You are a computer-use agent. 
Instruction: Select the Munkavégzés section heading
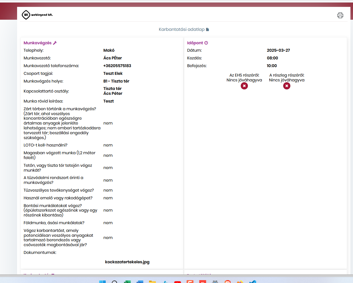tap(38, 43)
